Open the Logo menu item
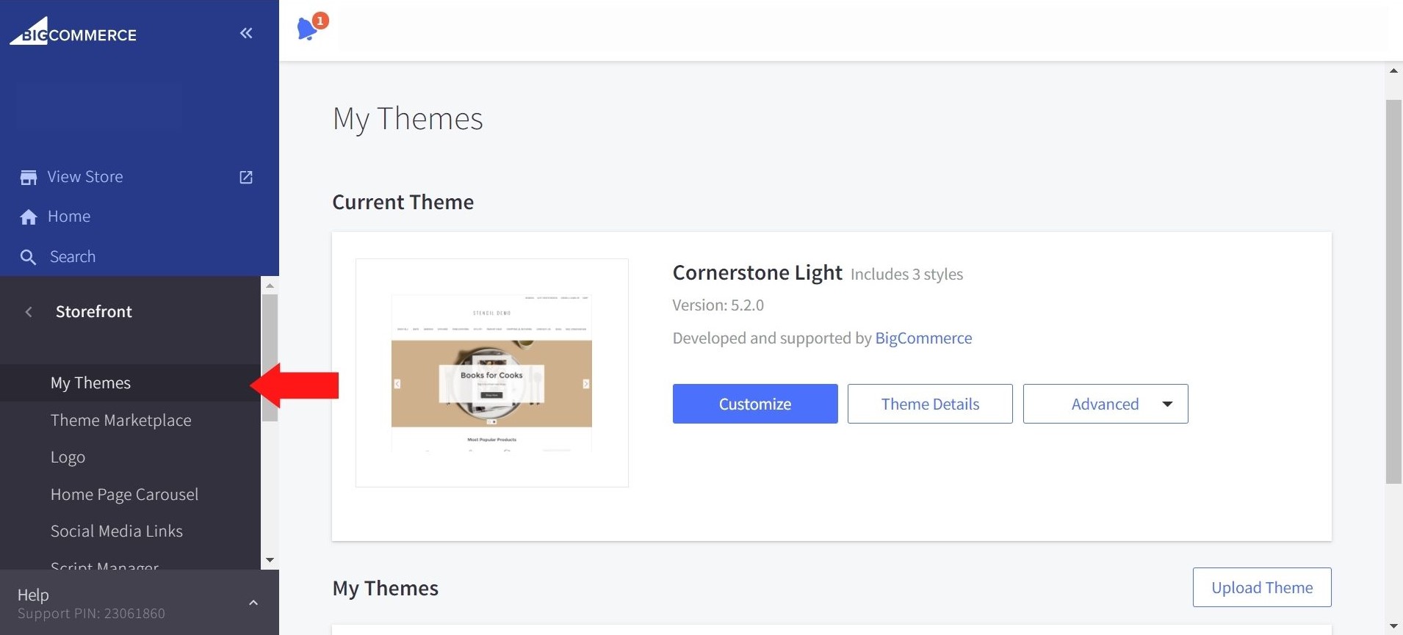The height and width of the screenshot is (635, 1403). pos(68,457)
